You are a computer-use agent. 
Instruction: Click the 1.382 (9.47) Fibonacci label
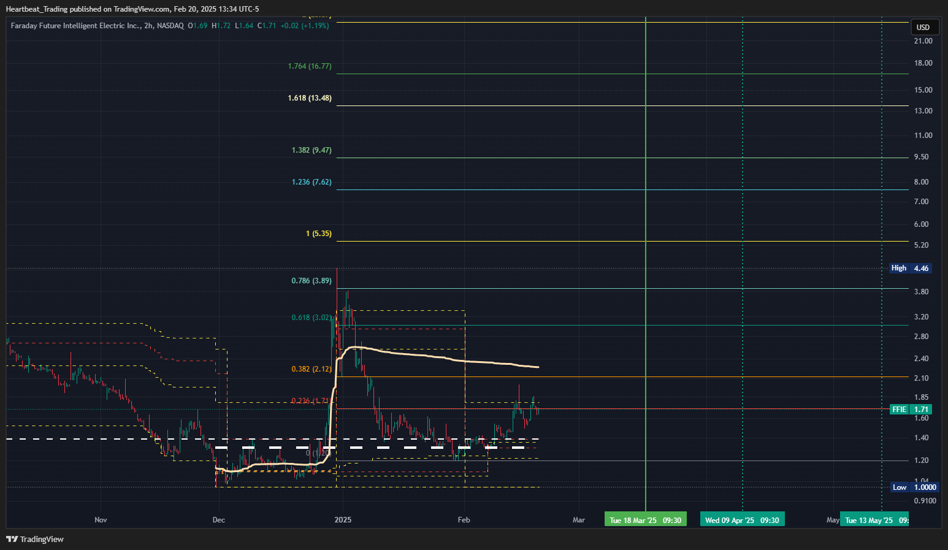click(312, 150)
